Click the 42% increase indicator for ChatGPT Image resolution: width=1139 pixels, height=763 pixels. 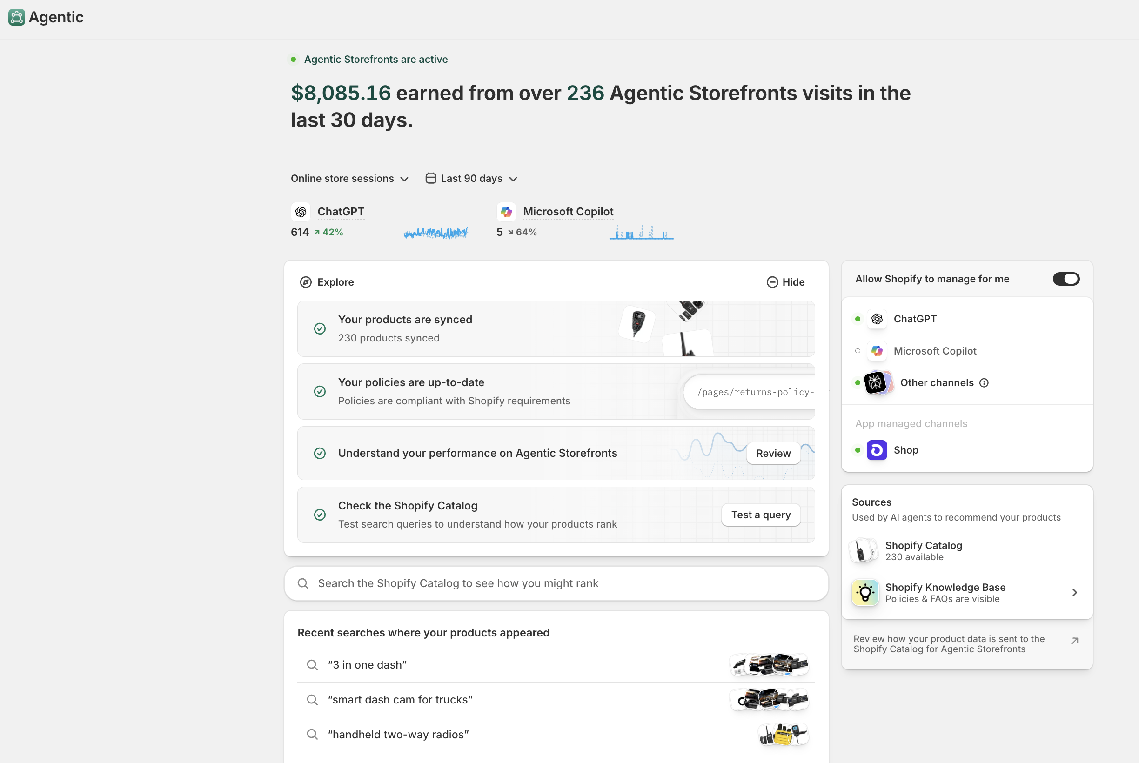point(329,233)
